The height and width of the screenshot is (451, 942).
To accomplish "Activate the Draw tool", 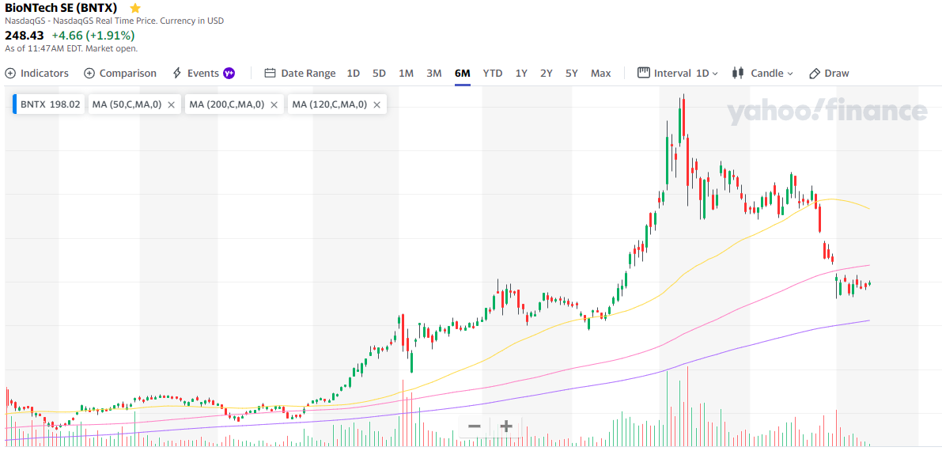I will (x=829, y=74).
